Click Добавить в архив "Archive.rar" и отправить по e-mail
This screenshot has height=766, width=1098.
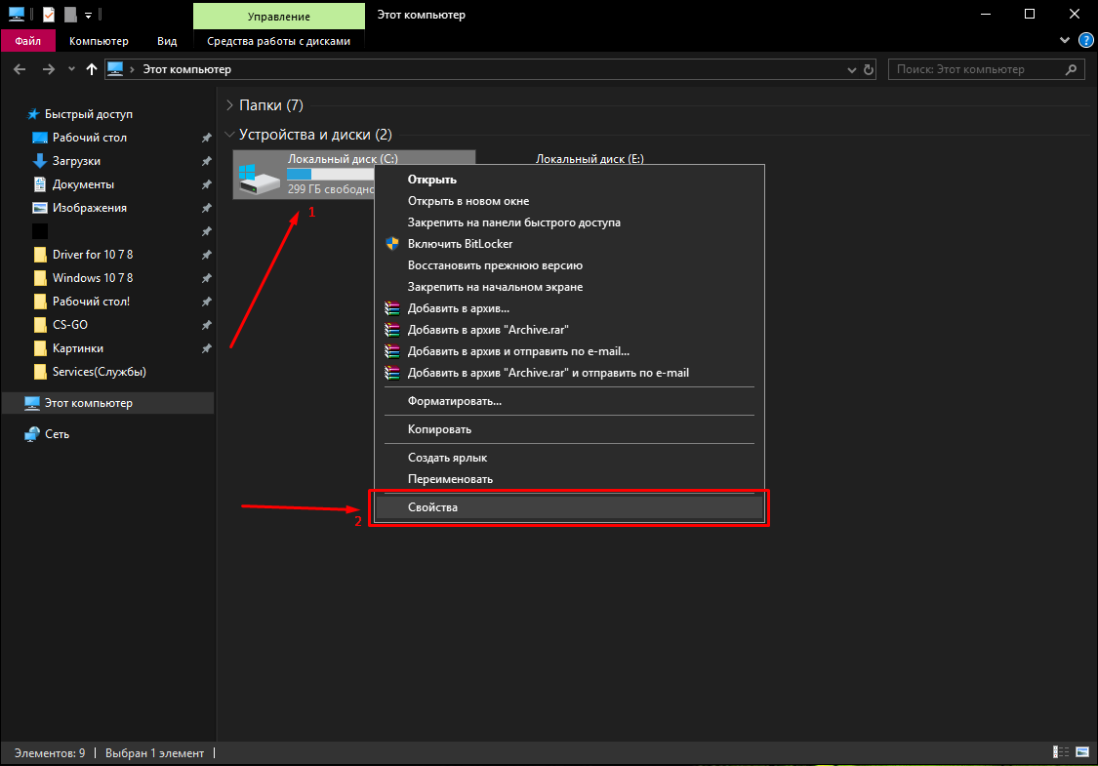(569, 373)
